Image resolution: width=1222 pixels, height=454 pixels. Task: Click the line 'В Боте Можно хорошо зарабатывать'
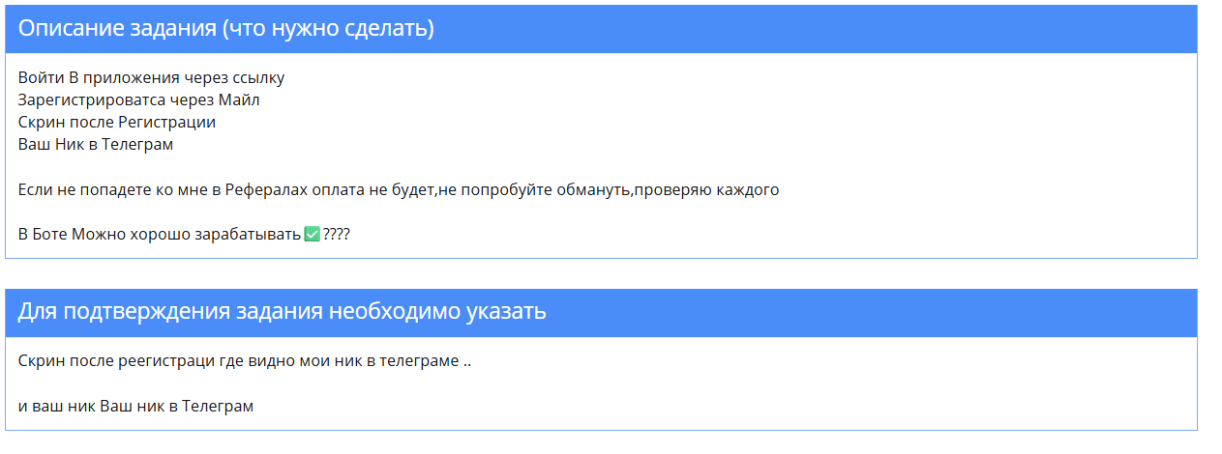(160, 235)
